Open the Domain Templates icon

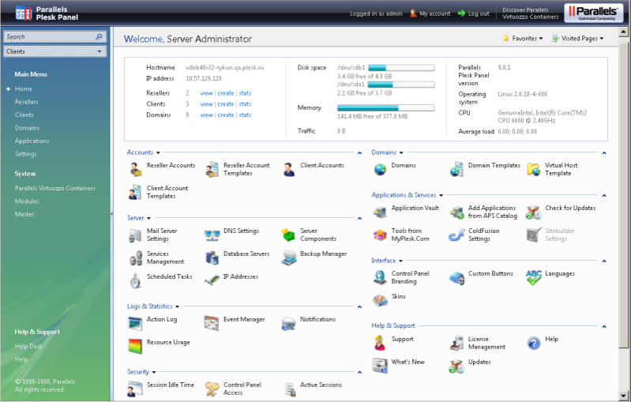457,170
